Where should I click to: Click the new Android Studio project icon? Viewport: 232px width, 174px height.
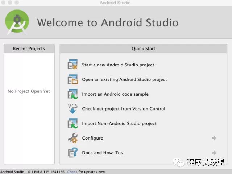(72, 65)
